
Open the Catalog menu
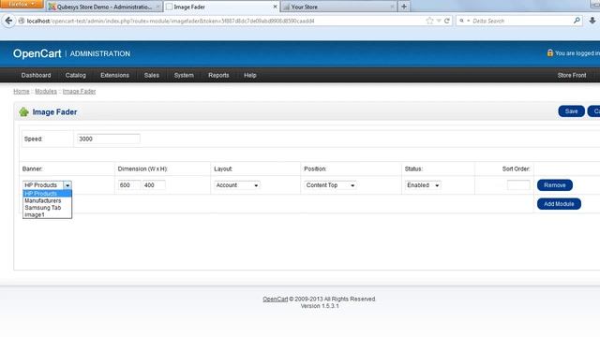tap(75, 75)
